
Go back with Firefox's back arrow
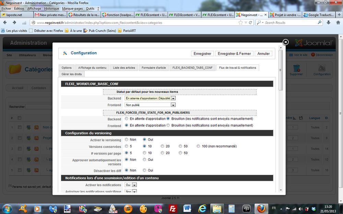(x=5, y=23)
